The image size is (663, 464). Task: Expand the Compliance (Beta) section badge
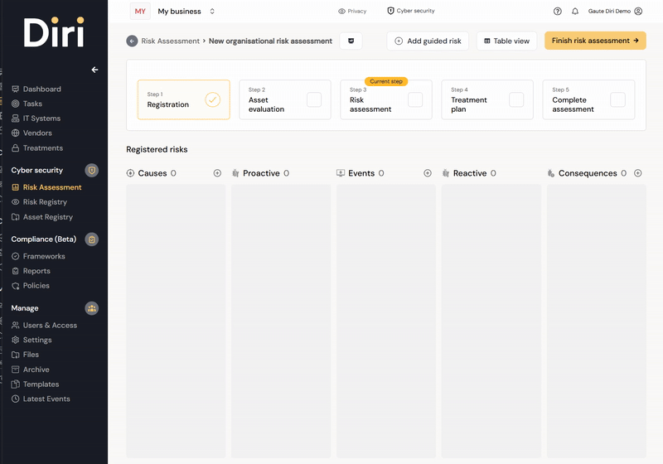tap(92, 239)
